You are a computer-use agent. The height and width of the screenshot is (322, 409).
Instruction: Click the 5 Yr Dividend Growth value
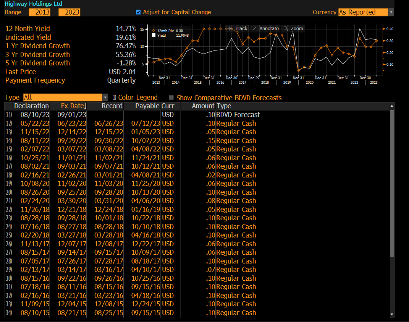[126, 63]
